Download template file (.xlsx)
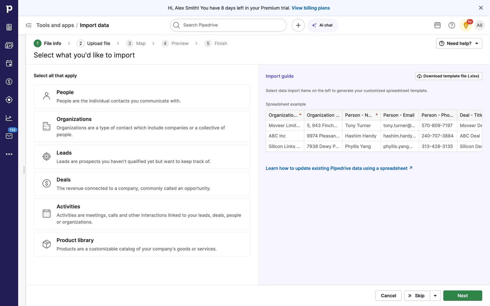490x306 pixels. pos(448,76)
